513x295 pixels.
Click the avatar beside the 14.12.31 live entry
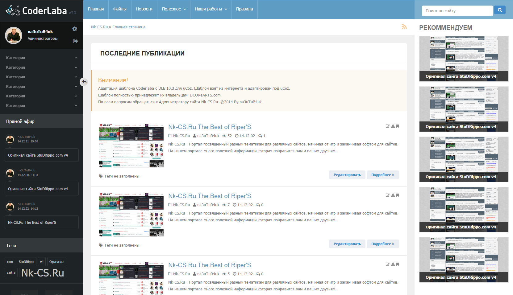[10, 139]
